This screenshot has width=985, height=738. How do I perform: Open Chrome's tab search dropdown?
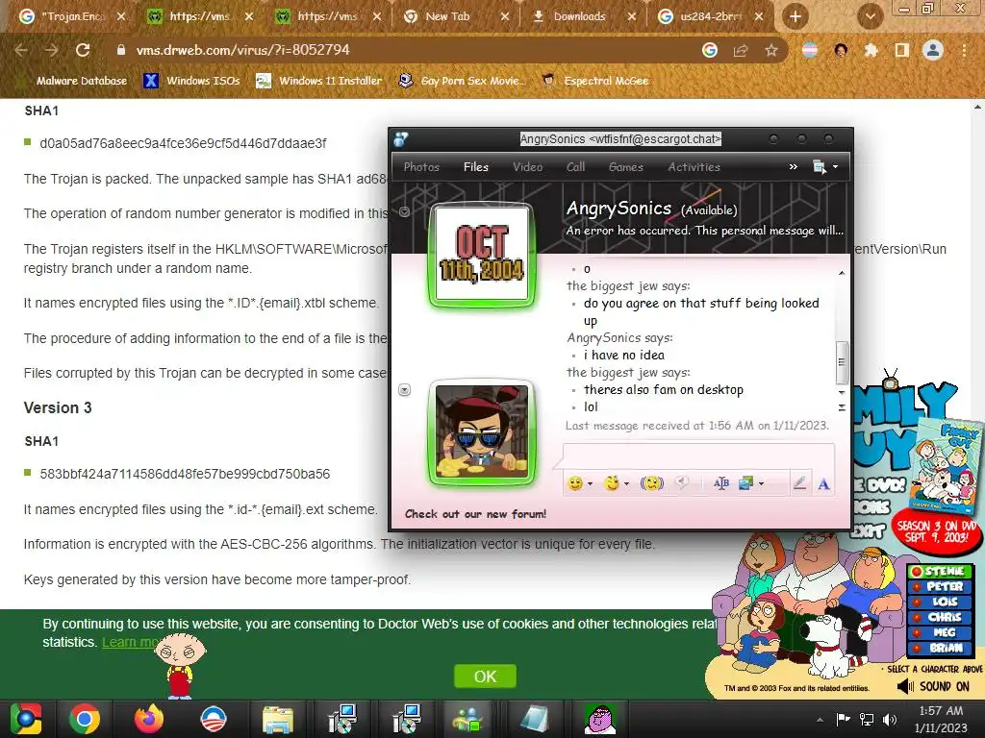[x=870, y=17]
